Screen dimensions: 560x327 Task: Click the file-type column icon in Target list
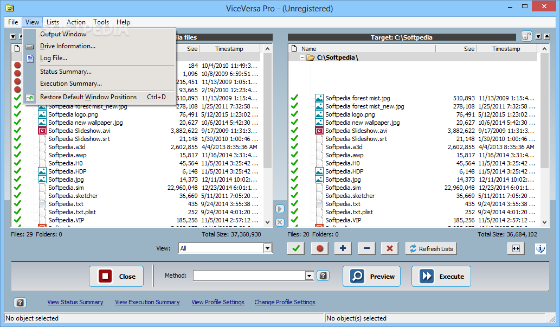click(x=294, y=49)
